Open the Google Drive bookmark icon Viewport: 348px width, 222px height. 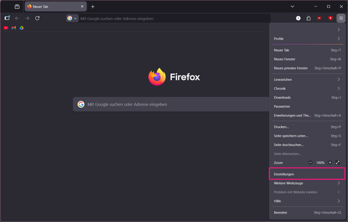coord(21,28)
